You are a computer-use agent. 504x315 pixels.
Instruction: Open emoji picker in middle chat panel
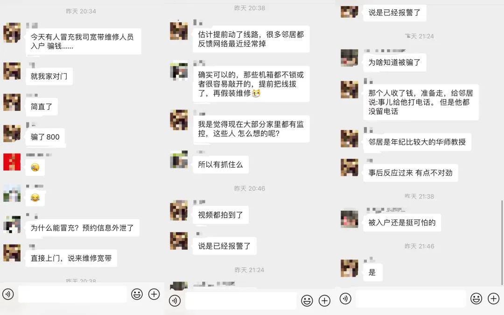click(x=307, y=301)
